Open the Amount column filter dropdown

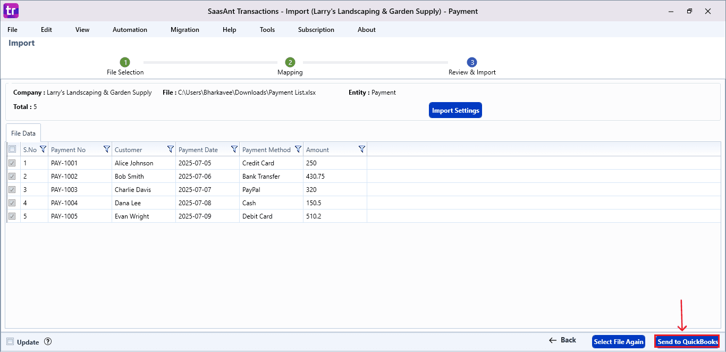point(362,149)
